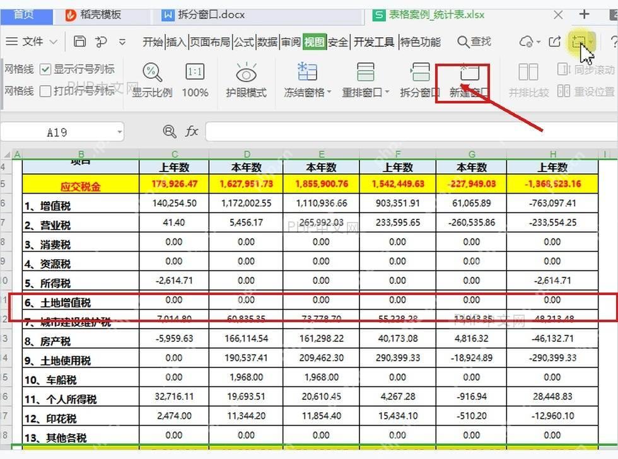The width and height of the screenshot is (618, 459).
Task: Select column C header
Action: pyautogui.click(x=175, y=154)
